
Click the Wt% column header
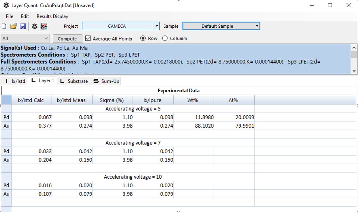point(193,100)
